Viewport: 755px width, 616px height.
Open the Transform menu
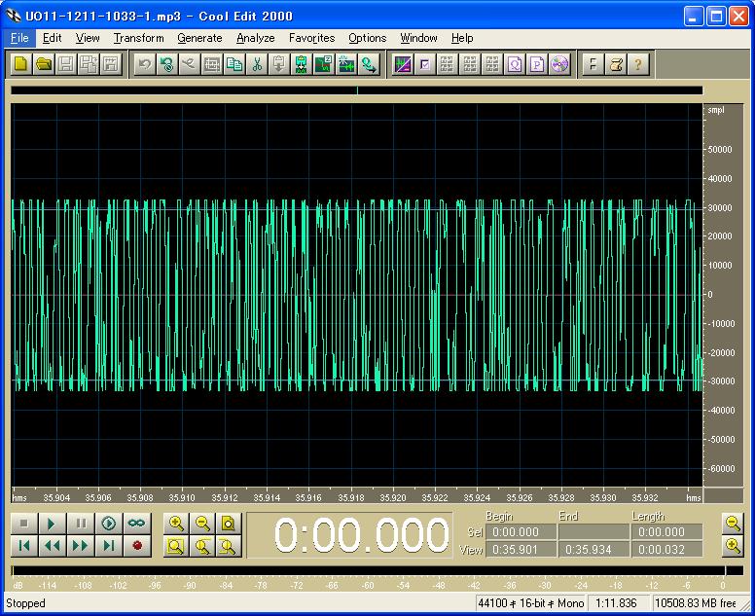pyautogui.click(x=138, y=38)
